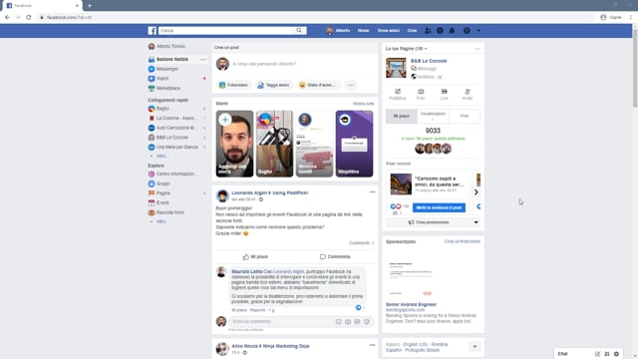This screenshot has height=359, width=638.
Task: Open notifications bell icon
Action: point(452,31)
